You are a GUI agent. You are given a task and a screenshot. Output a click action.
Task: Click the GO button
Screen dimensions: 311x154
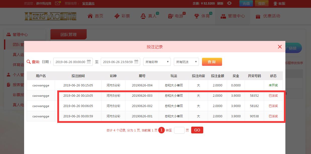coord(197,130)
